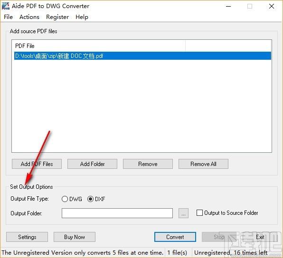Open the Settings dialog button
This screenshot has width=283, height=258.
point(27,237)
